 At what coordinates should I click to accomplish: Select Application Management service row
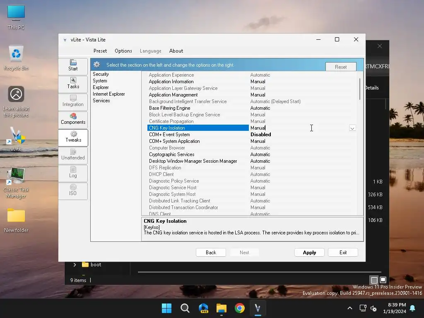(252, 95)
